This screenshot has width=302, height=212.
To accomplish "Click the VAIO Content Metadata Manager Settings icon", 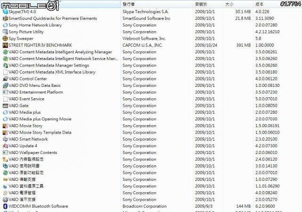I will tap(5, 65).
